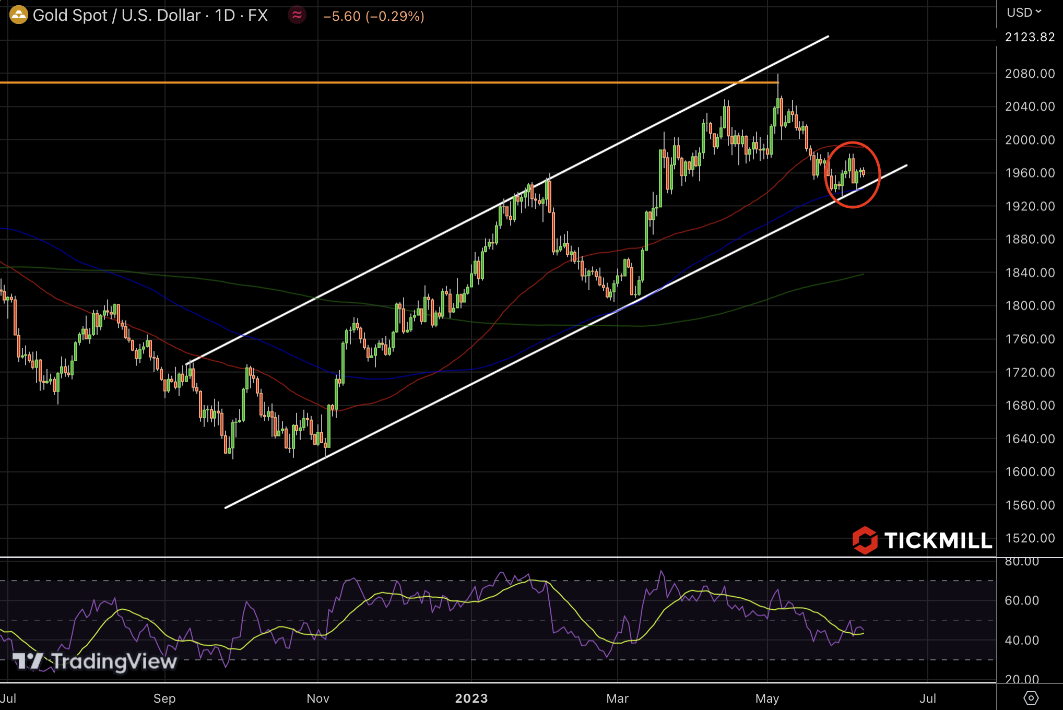This screenshot has width=1063, height=710.
Task: Click the May label on time axis
Action: tap(767, 698)
